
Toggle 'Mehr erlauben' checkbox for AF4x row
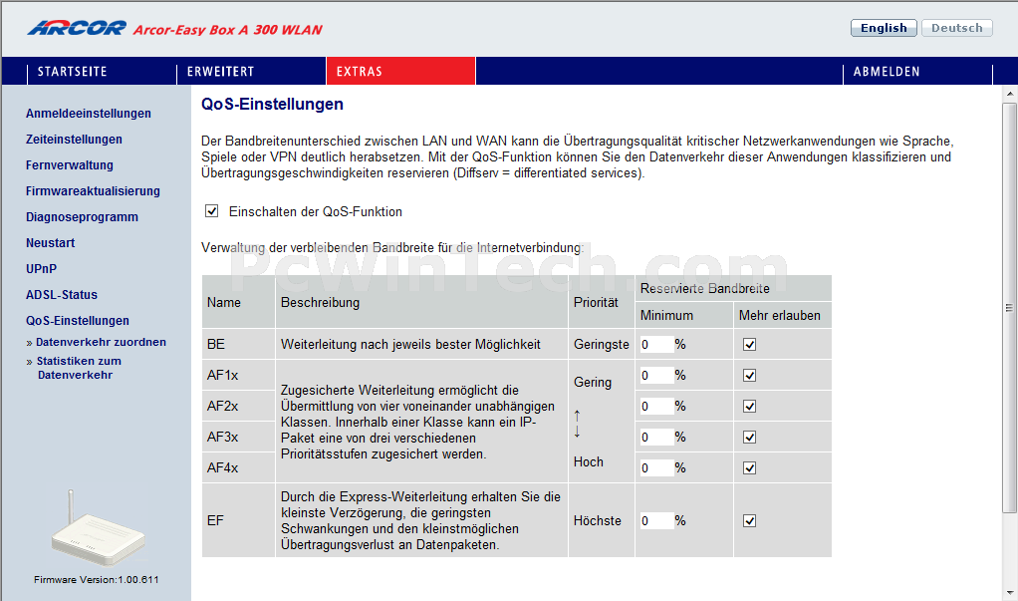[749, 467]
